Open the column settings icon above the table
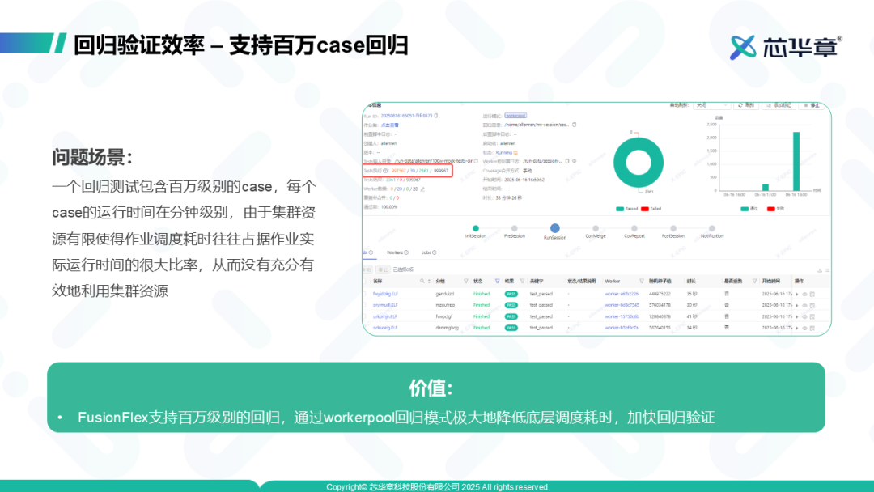874x492 pixels. coord(827,270)
